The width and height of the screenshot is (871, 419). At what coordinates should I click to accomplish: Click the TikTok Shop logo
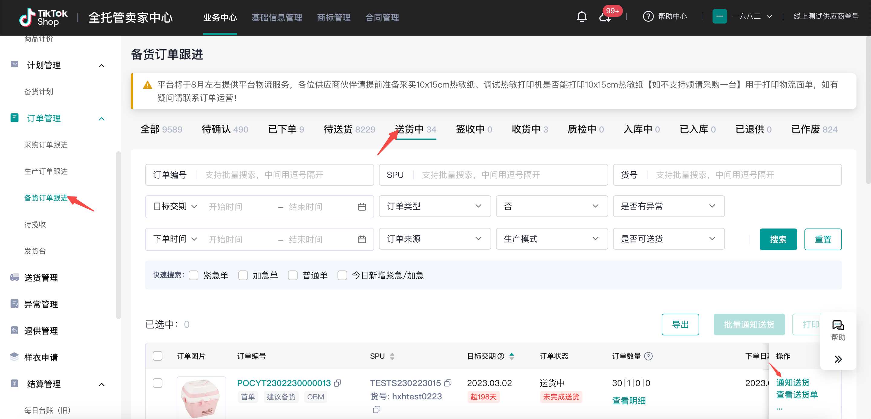click(43, 17)
